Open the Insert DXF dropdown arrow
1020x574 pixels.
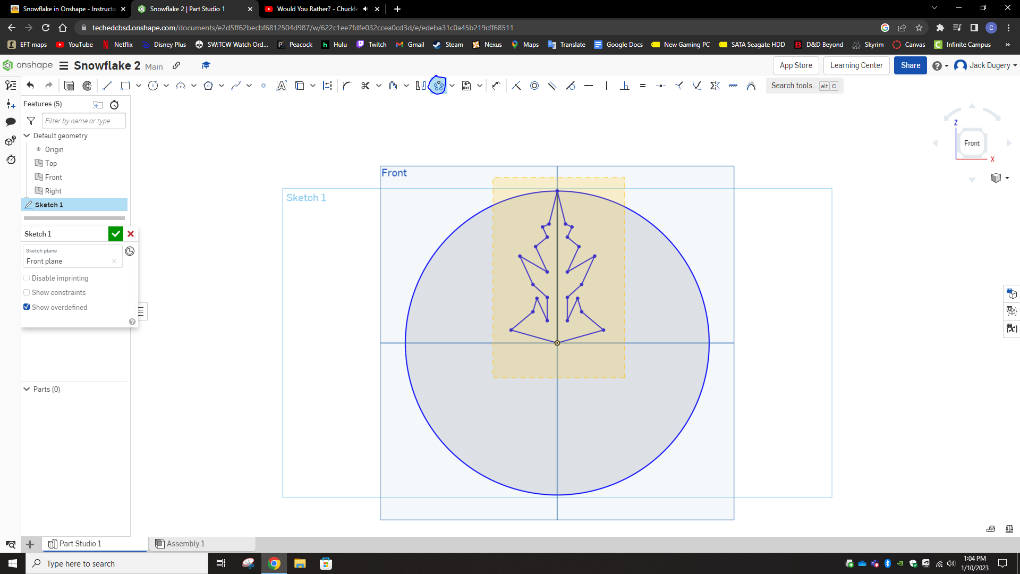click(x=480, y=85)
